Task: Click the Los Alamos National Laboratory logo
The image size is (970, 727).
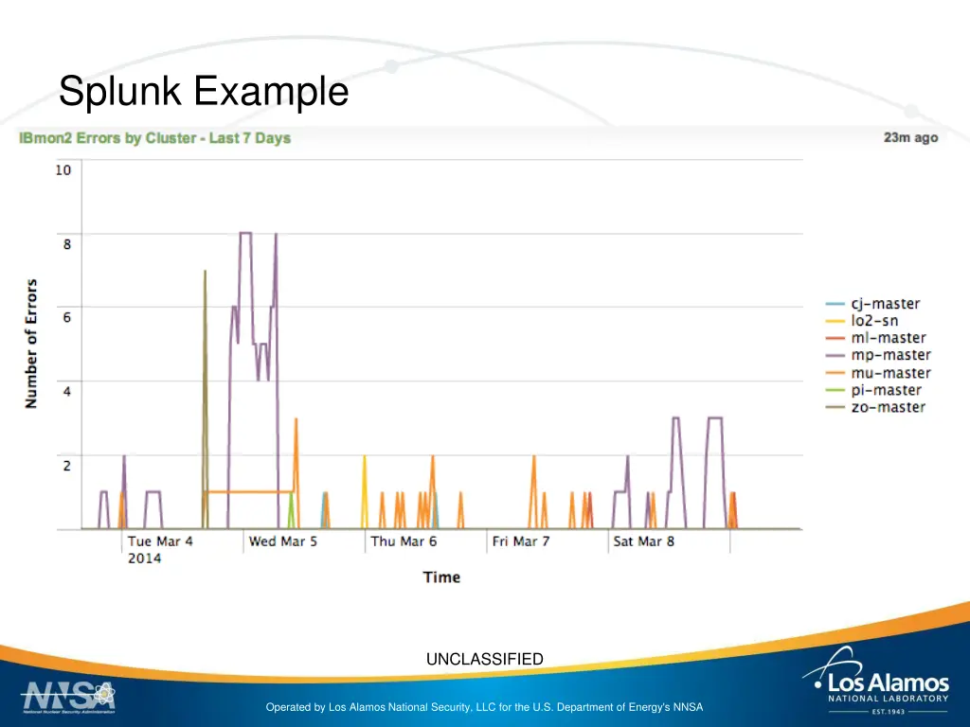Action: (876, 680)
